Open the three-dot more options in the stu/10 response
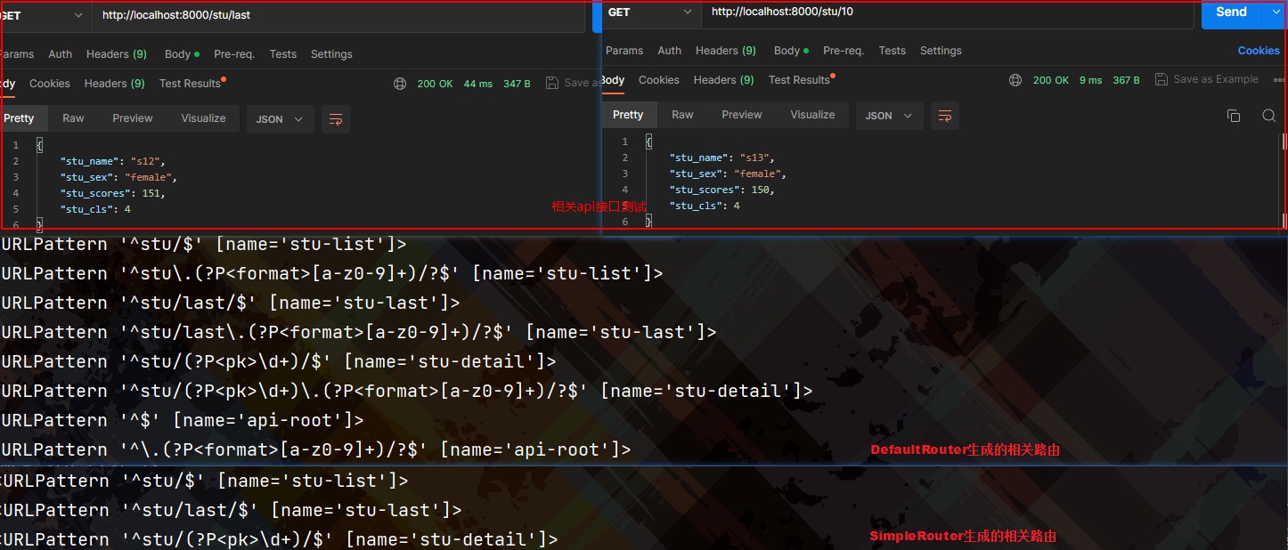 click(x=1279, y=79)
